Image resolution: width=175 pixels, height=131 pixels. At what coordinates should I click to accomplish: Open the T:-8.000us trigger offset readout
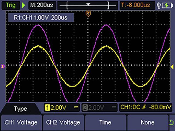click(x=139, y=5)
